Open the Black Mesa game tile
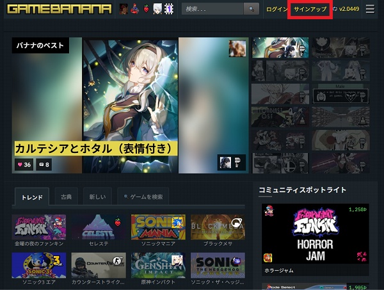Screen dimensions: 384x290 tap(218, 227)
